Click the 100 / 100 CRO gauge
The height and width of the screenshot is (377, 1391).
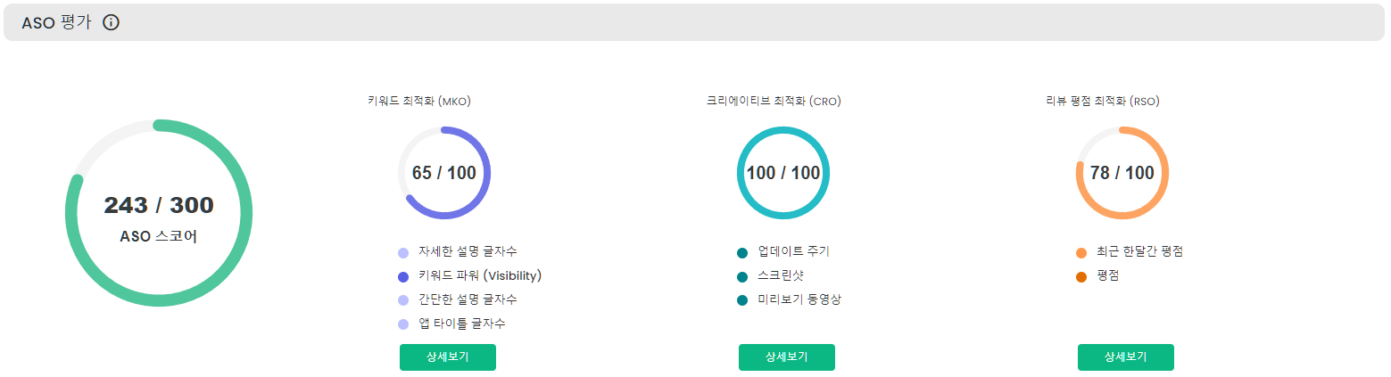(783, 173)
